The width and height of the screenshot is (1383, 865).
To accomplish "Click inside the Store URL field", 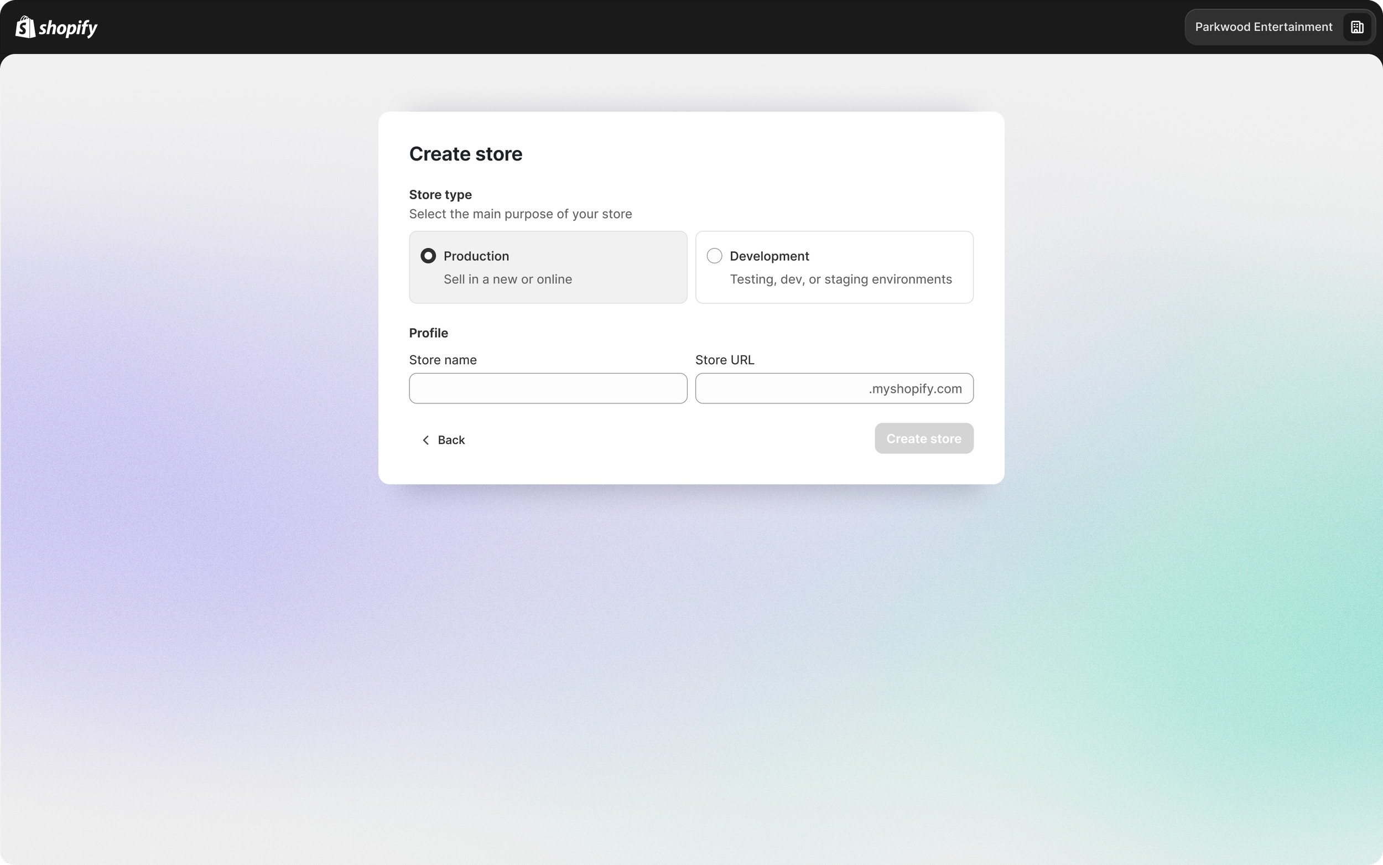I will [789, 388].
